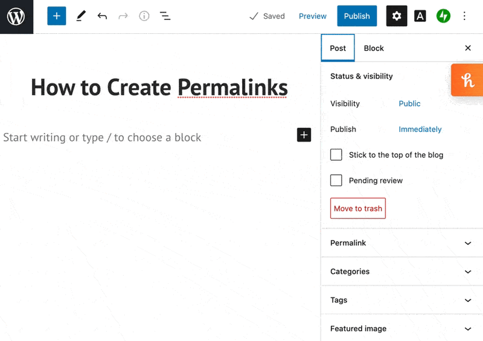
Task: Open the three-dot options menu
Action: (x=464, y=16)
